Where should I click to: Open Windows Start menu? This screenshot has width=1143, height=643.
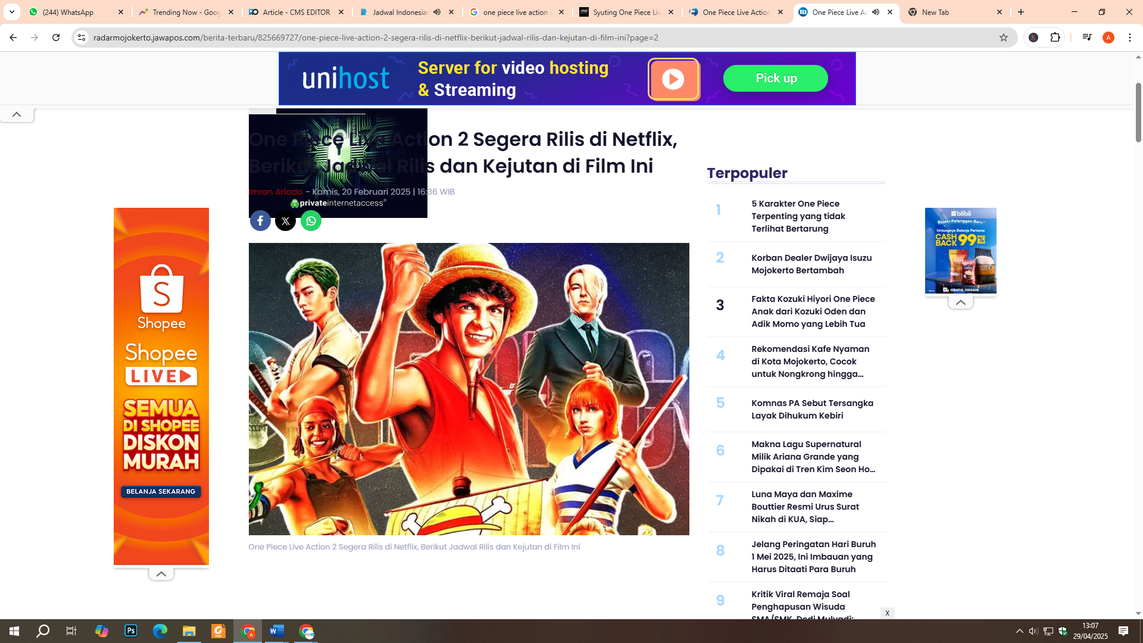(x=14, y=631)
